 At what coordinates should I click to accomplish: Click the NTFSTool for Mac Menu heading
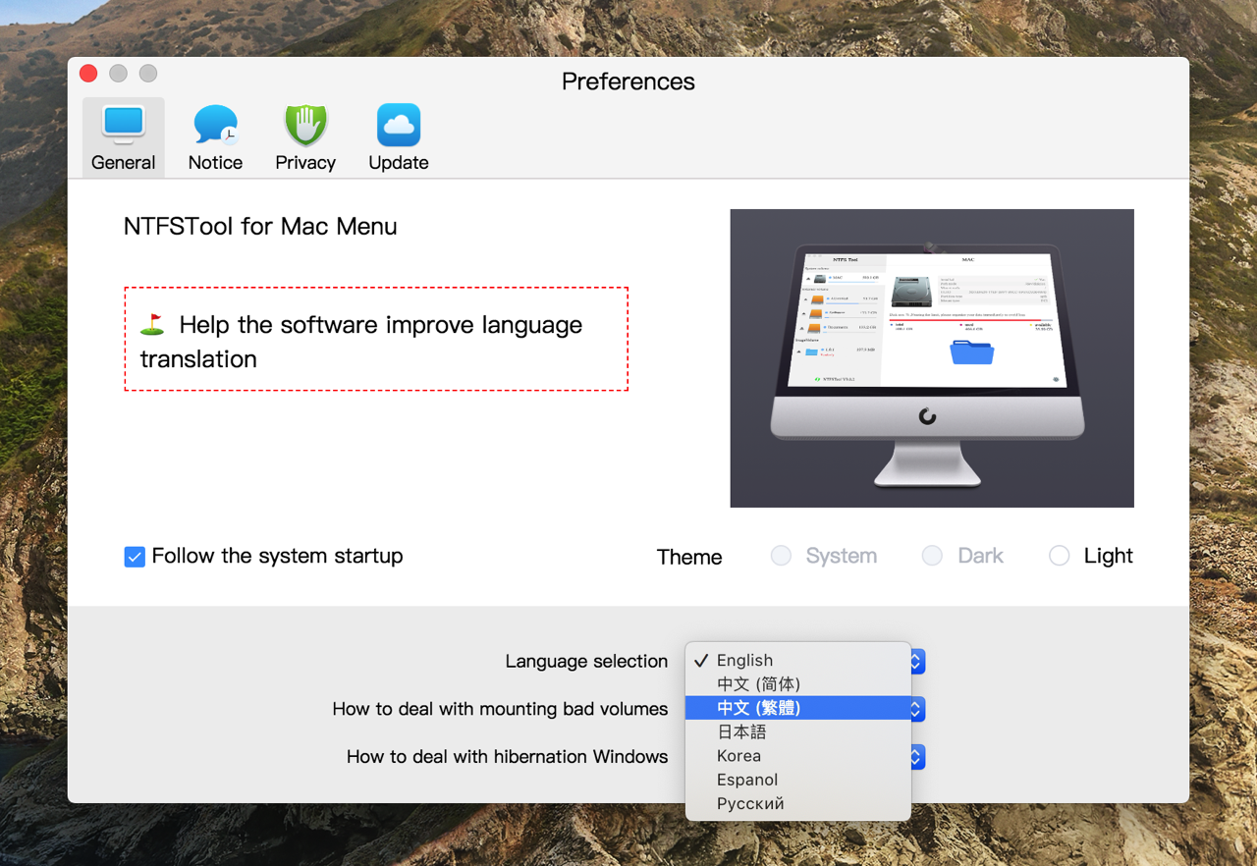pyautogui.click(x=260, y=227)
